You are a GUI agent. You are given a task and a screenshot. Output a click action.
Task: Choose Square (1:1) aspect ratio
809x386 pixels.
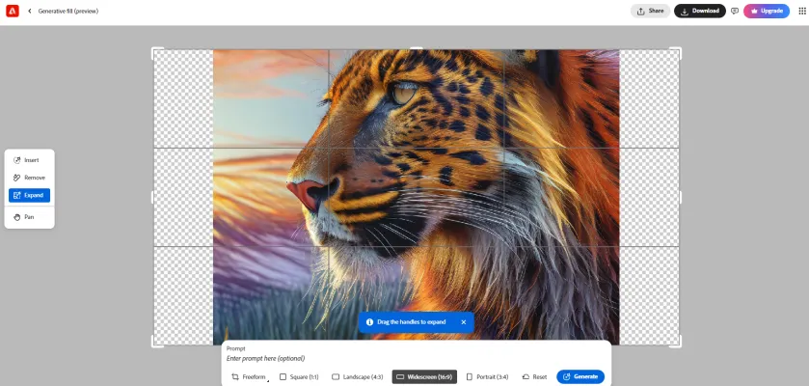tap(301, 376)
